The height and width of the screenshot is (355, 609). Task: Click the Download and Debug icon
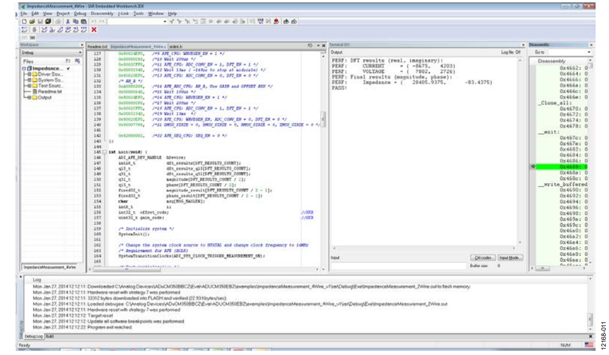click(286, 22)
